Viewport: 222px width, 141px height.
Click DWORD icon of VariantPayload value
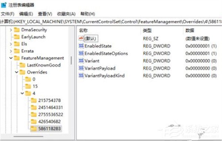(81, 68)
